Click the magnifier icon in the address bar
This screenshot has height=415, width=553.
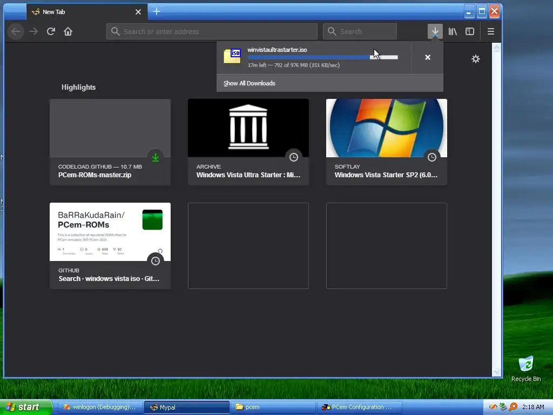(x=116, y=31)
